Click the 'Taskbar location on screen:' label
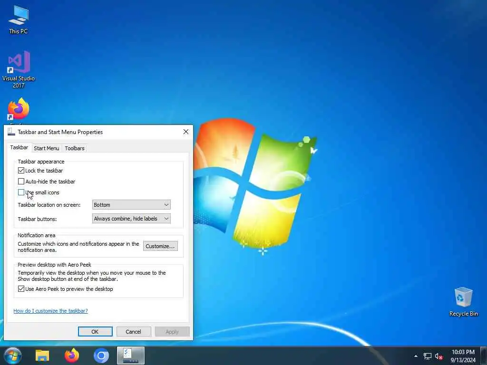The height and width of the screenshot is (365, 487). pyautogui.click(x=49, y=205)
